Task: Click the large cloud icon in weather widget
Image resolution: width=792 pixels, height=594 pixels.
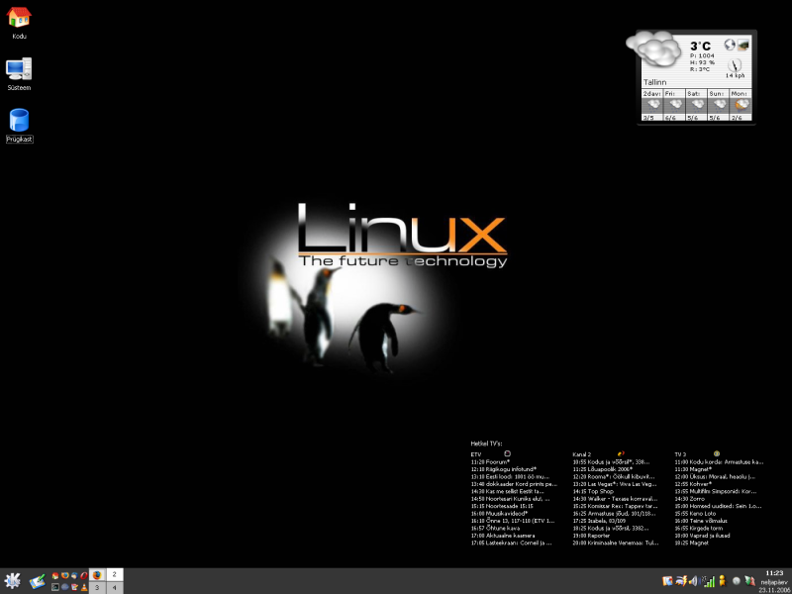Action: pyautogui.click(x=653, y=48)
